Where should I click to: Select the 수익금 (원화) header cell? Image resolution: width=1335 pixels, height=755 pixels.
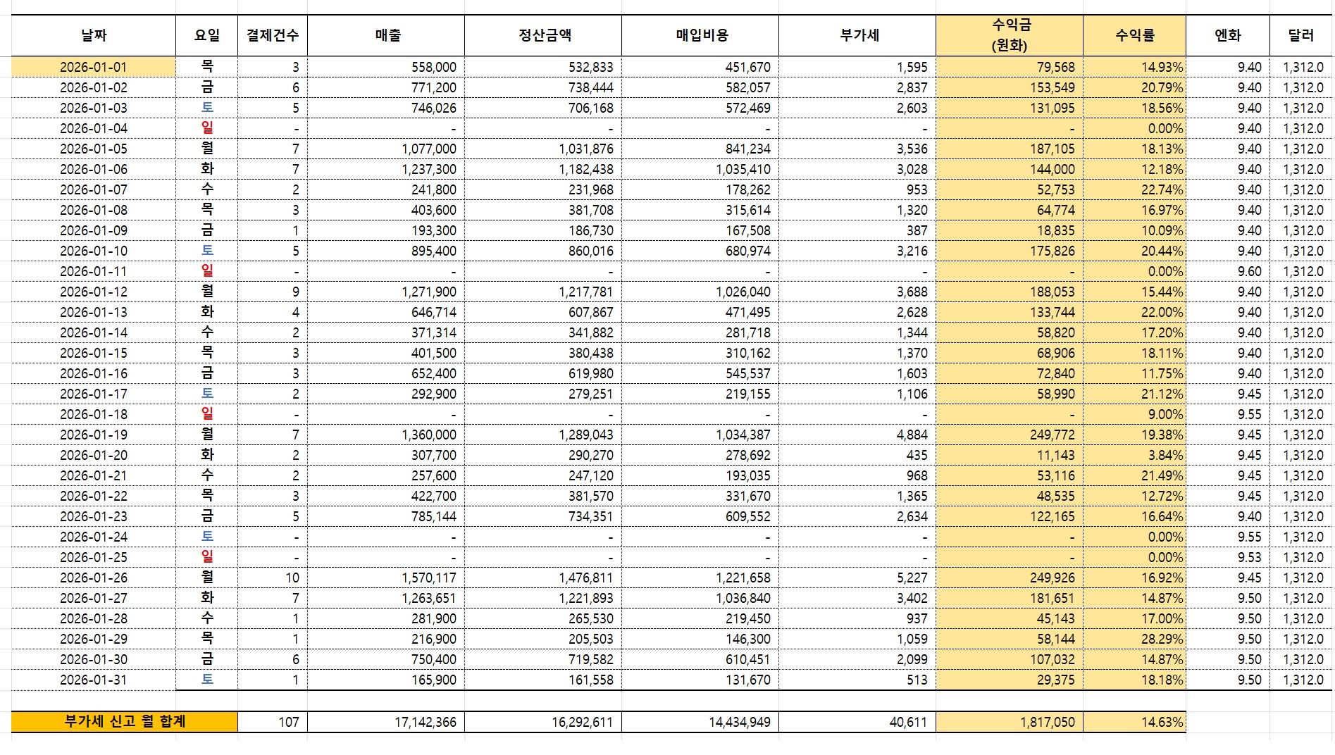[x=1009, y=35]
